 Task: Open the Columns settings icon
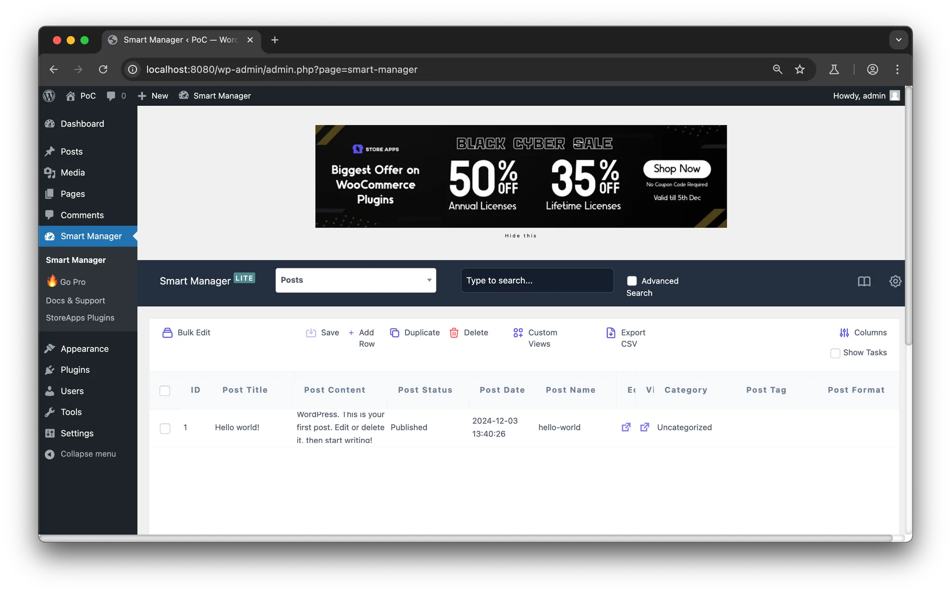click(x=844, y=332)
